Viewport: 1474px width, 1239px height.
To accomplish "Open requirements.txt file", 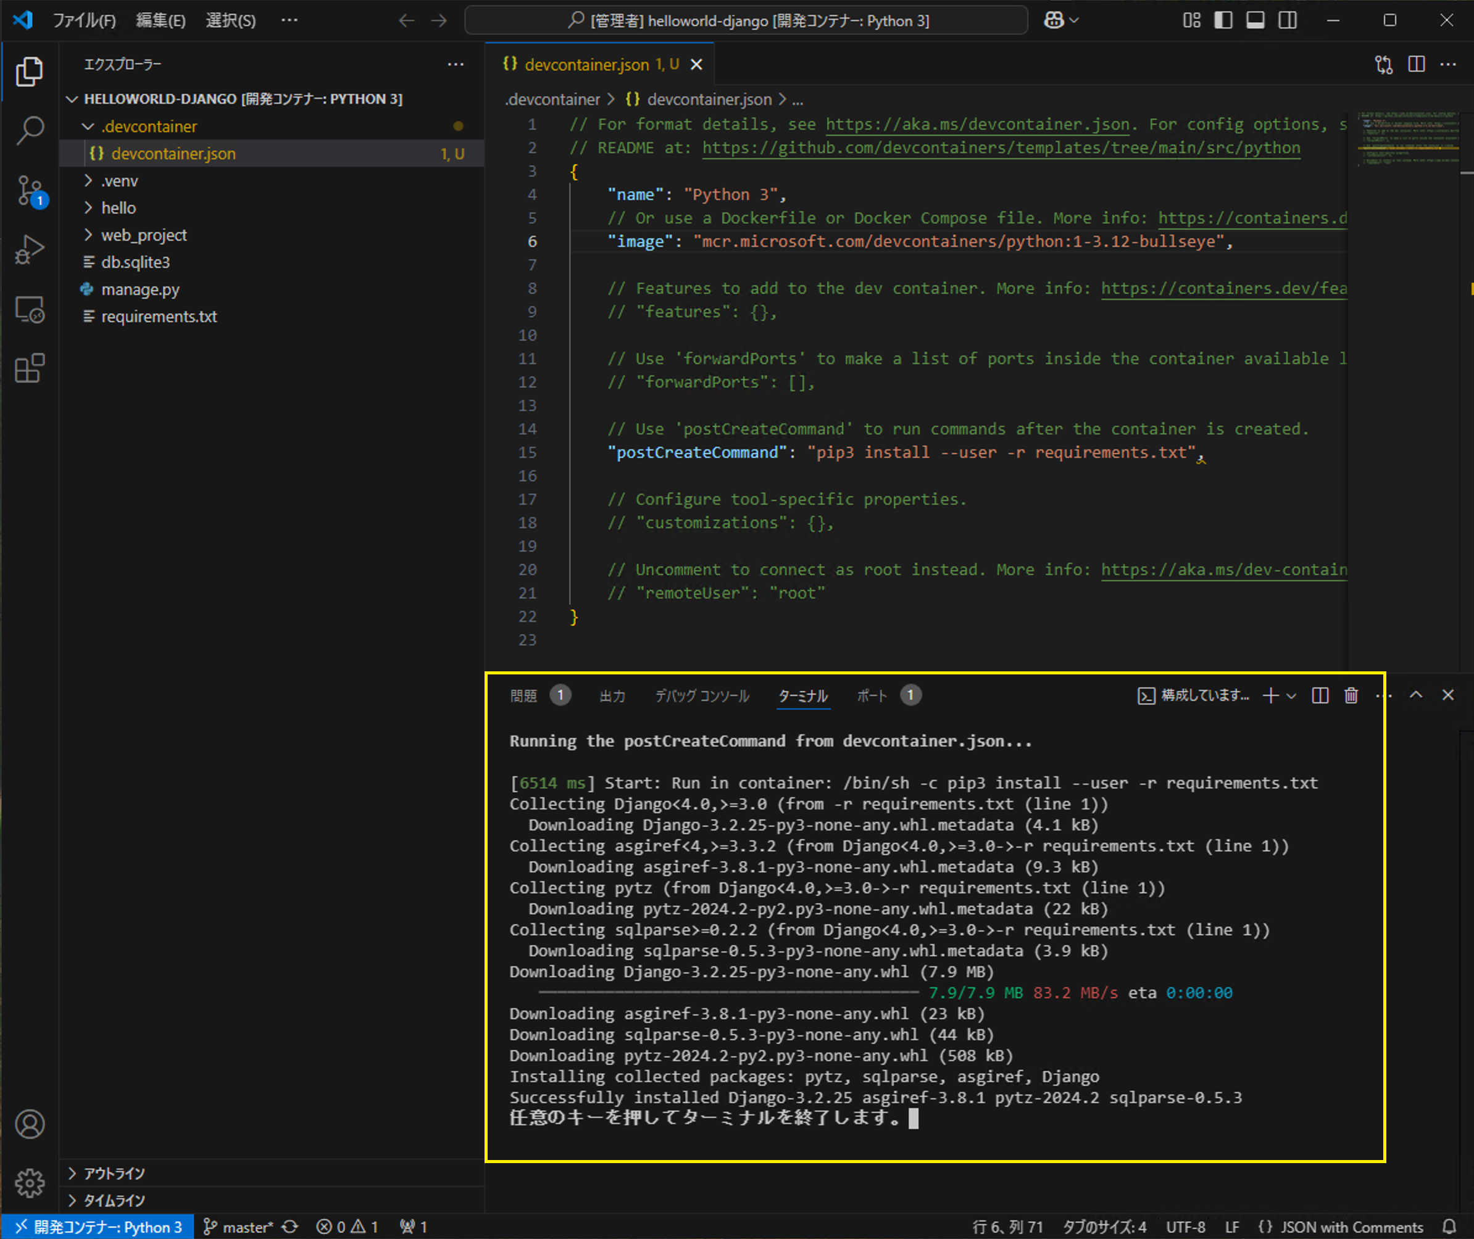I will pyautogui.click(x=272, y=316).
